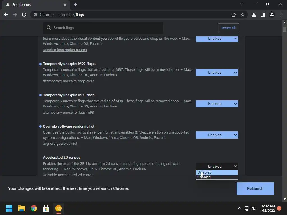Open the #temporary-unexpire-flags-m97 link

(68, 81)
